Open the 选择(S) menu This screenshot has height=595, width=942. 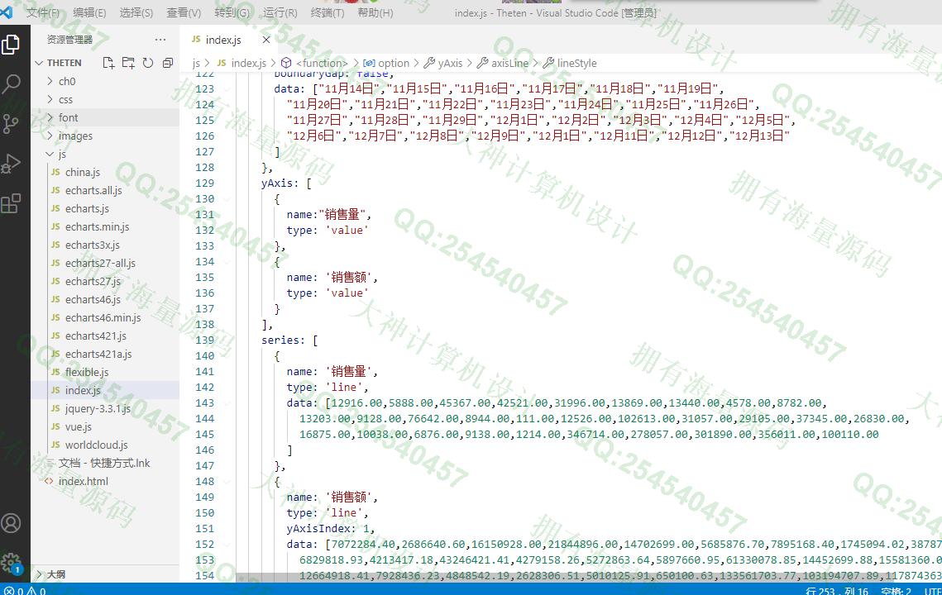coord(136,12)
